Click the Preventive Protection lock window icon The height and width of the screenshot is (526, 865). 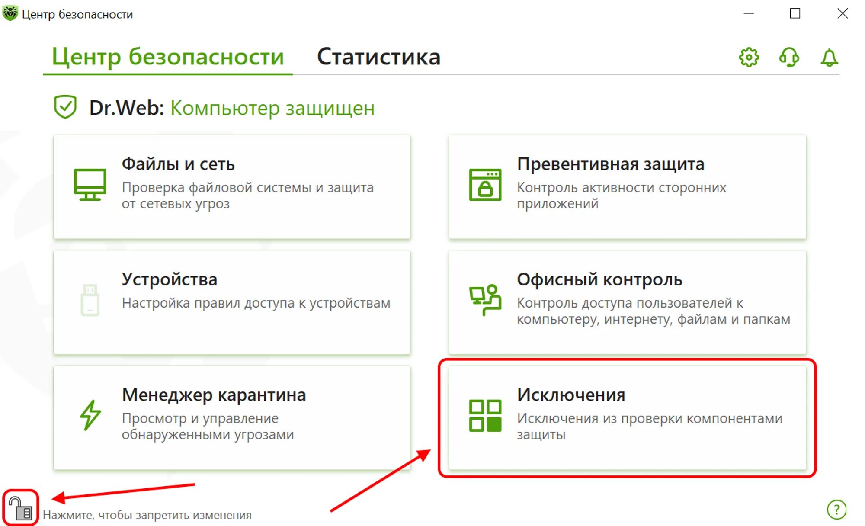click(x=485, y=185)
